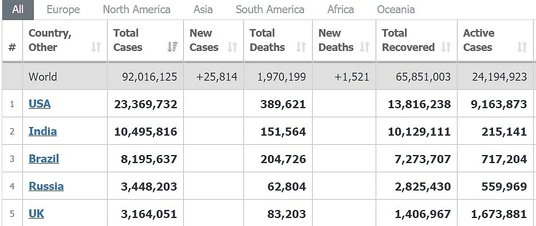Switch to Africa tab
536x226 pixels.
(x=341, y=10)
